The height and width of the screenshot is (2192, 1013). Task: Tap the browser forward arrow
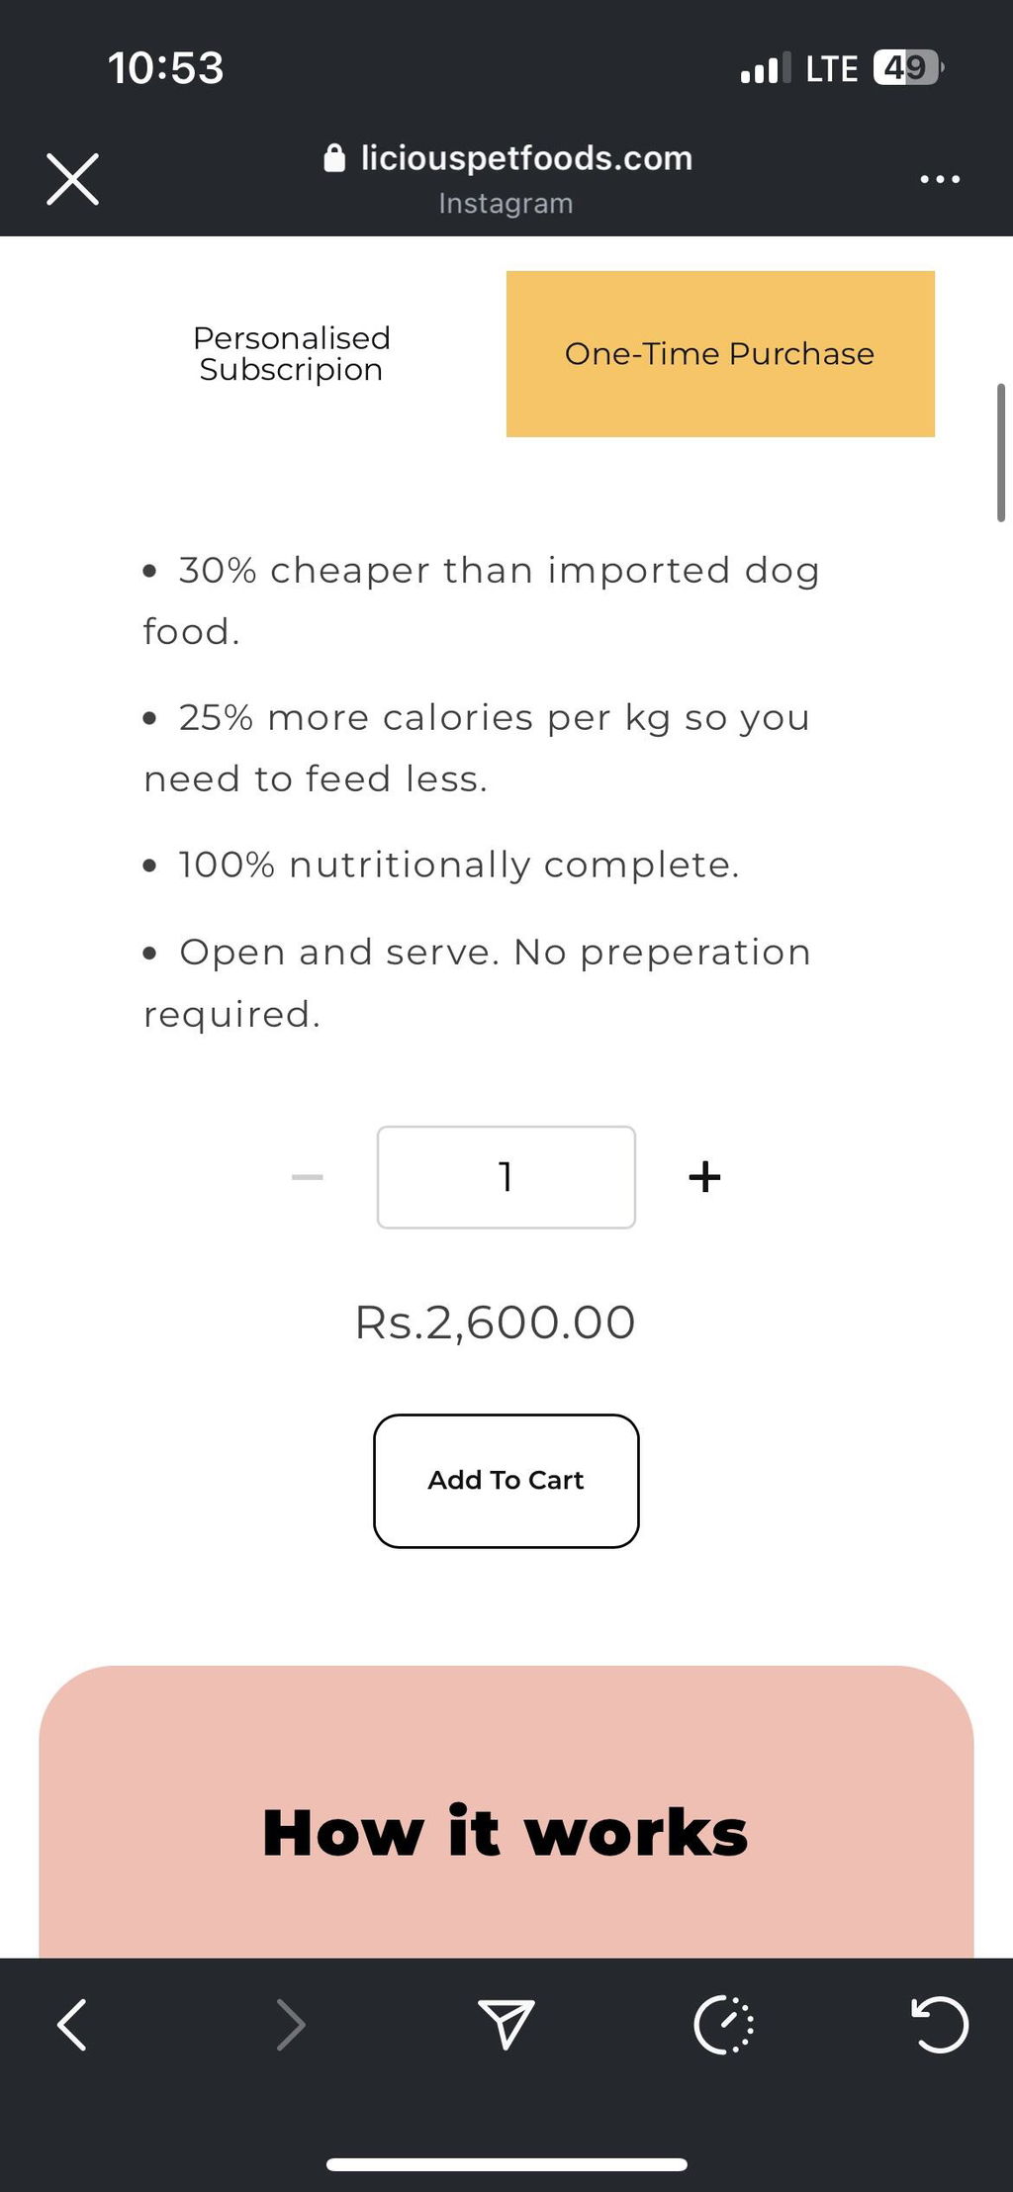tap(290, 2025)
